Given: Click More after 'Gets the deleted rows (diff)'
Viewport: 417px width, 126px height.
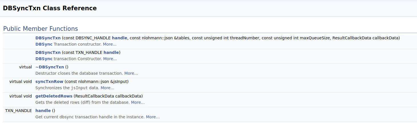Looking at the screenshot, I should pyautogui.click(x=138, y=102).
